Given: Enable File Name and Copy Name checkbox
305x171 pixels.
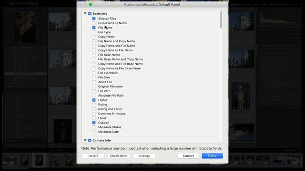Looking at the screenshot, I should pyautogui.click(x=94, y=41).
